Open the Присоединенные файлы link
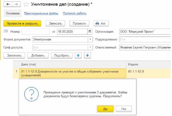172x116 pixels. tap(41, 13)
